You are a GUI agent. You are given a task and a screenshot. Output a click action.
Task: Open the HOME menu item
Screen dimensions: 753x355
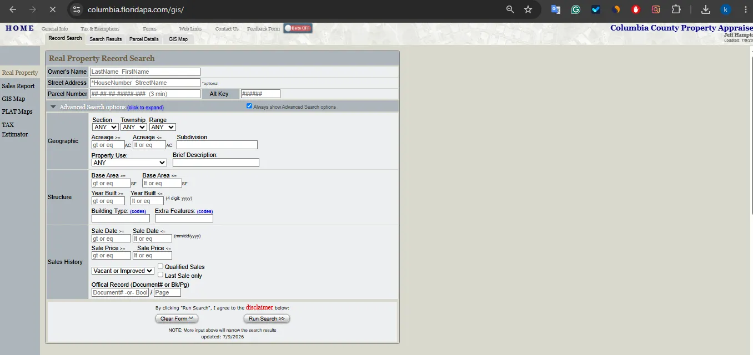tap(19, 28)
